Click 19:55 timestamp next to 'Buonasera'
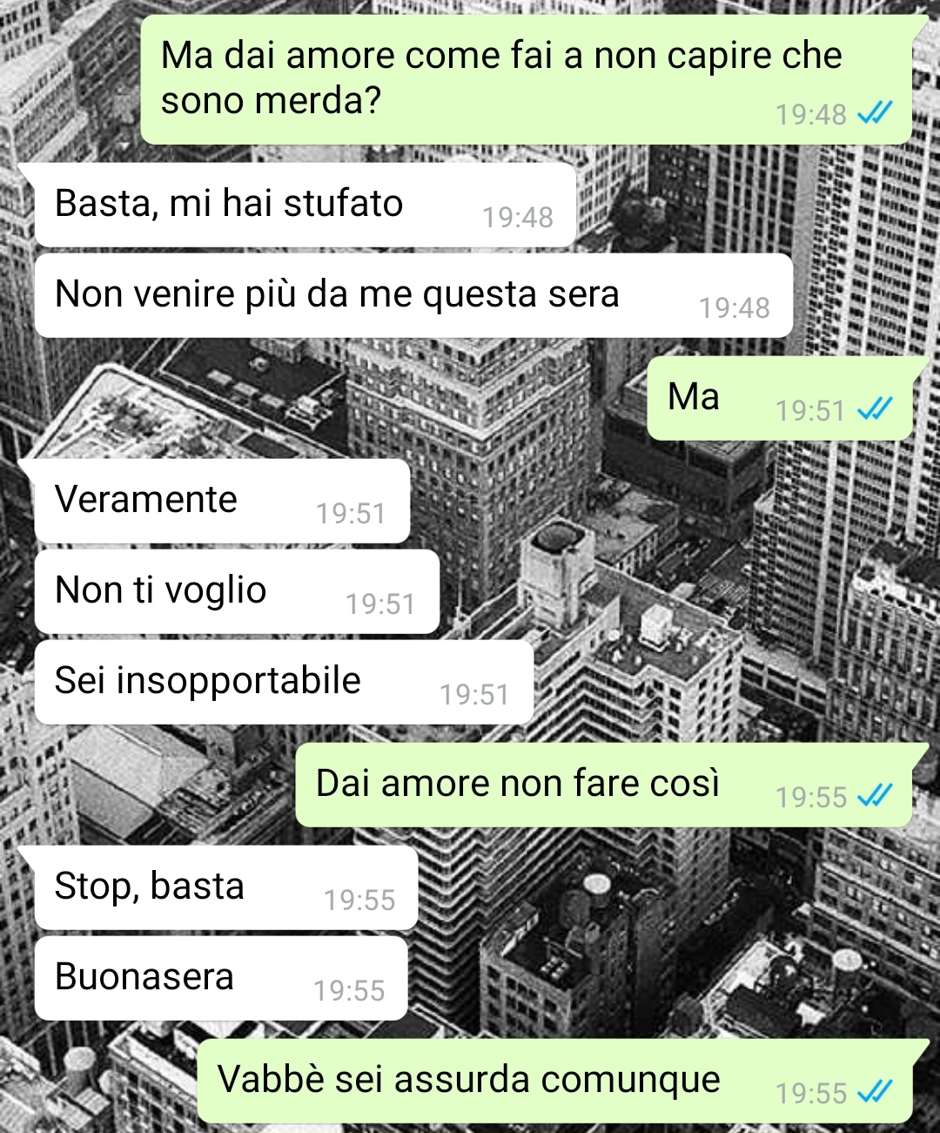 pyautogui.click(x=349, y=990)
